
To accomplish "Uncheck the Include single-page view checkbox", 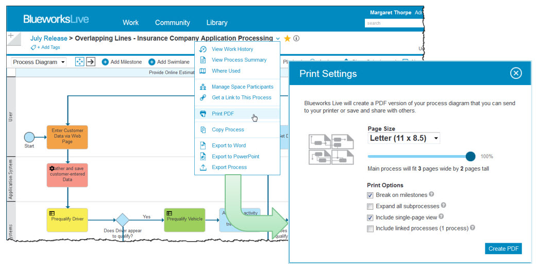I will point(370,217).
